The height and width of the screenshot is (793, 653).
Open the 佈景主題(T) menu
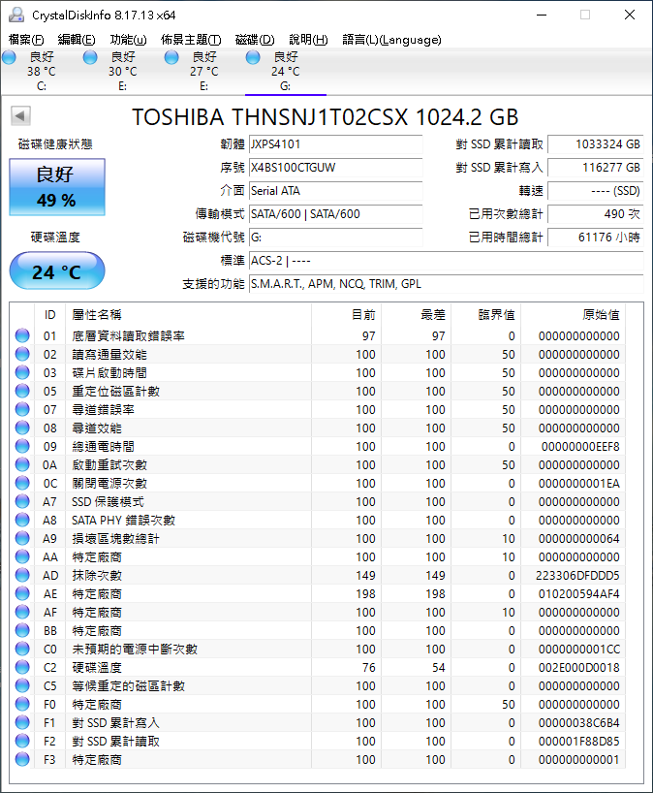coord(191,40)
